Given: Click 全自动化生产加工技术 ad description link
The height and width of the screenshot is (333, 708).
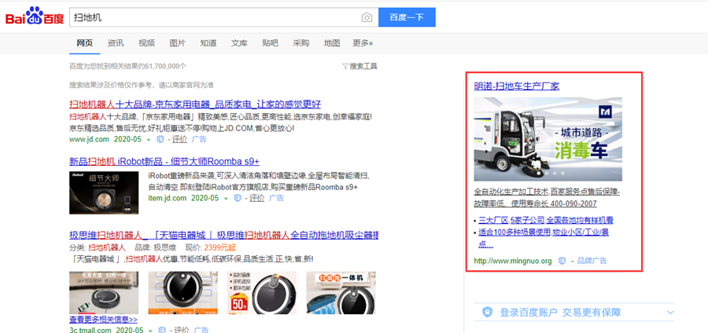Looking at the screenshot, I should [x=547, y=197].
